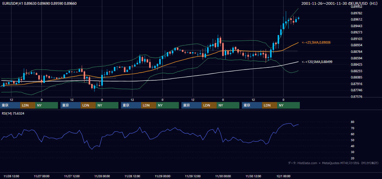Viewport: 382px width, 179px height.
Task: Click price axis label 0.88594
Action: click(x=357, y=58)
